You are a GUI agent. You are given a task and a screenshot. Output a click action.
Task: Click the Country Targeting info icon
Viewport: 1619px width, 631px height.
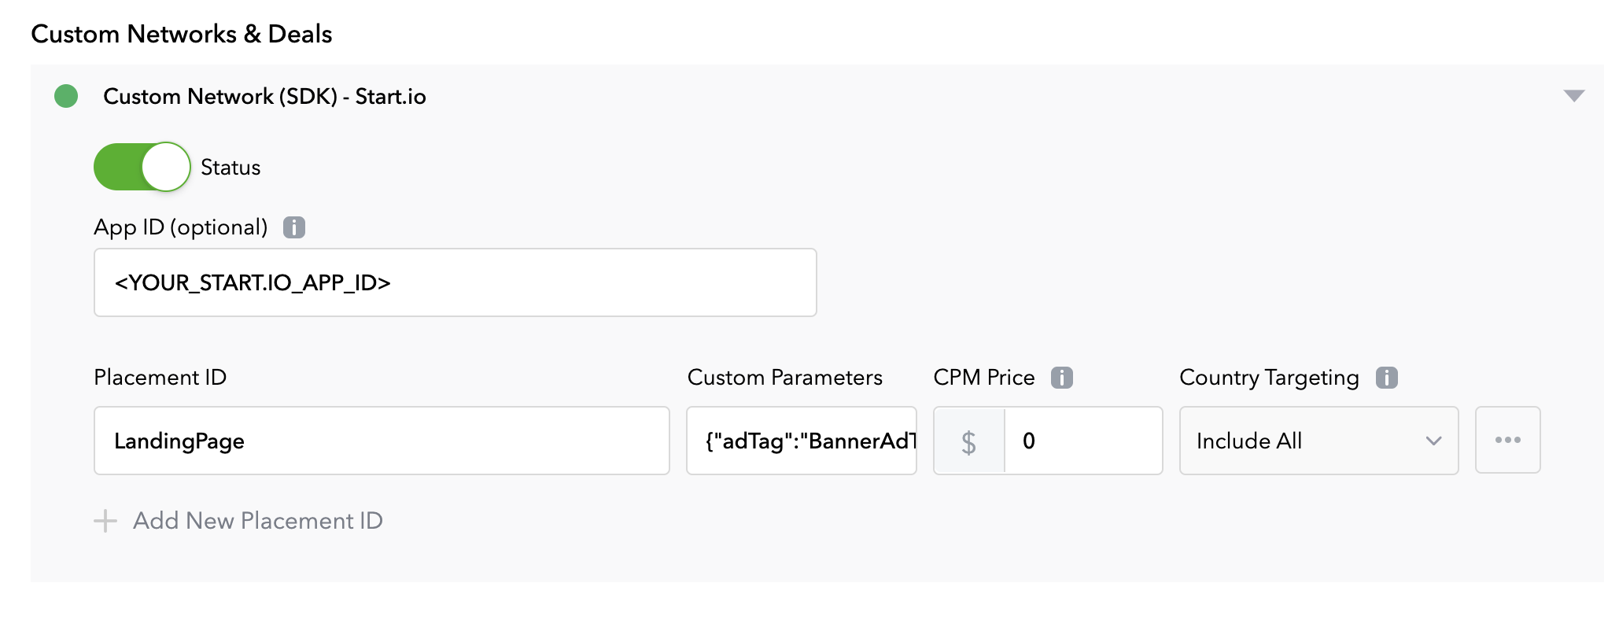1387,378
